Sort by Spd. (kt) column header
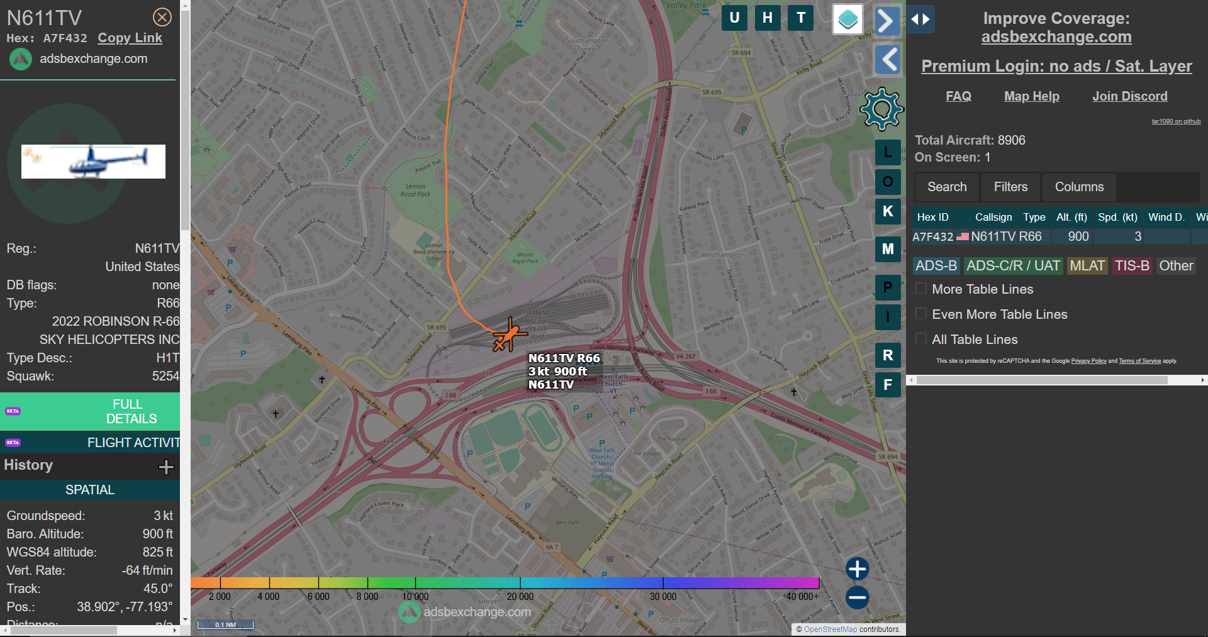This screenshot has width=1208, height=637. [x=1118, y=217]
